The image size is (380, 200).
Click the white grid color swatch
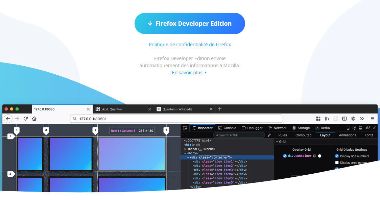pos(320,156)
